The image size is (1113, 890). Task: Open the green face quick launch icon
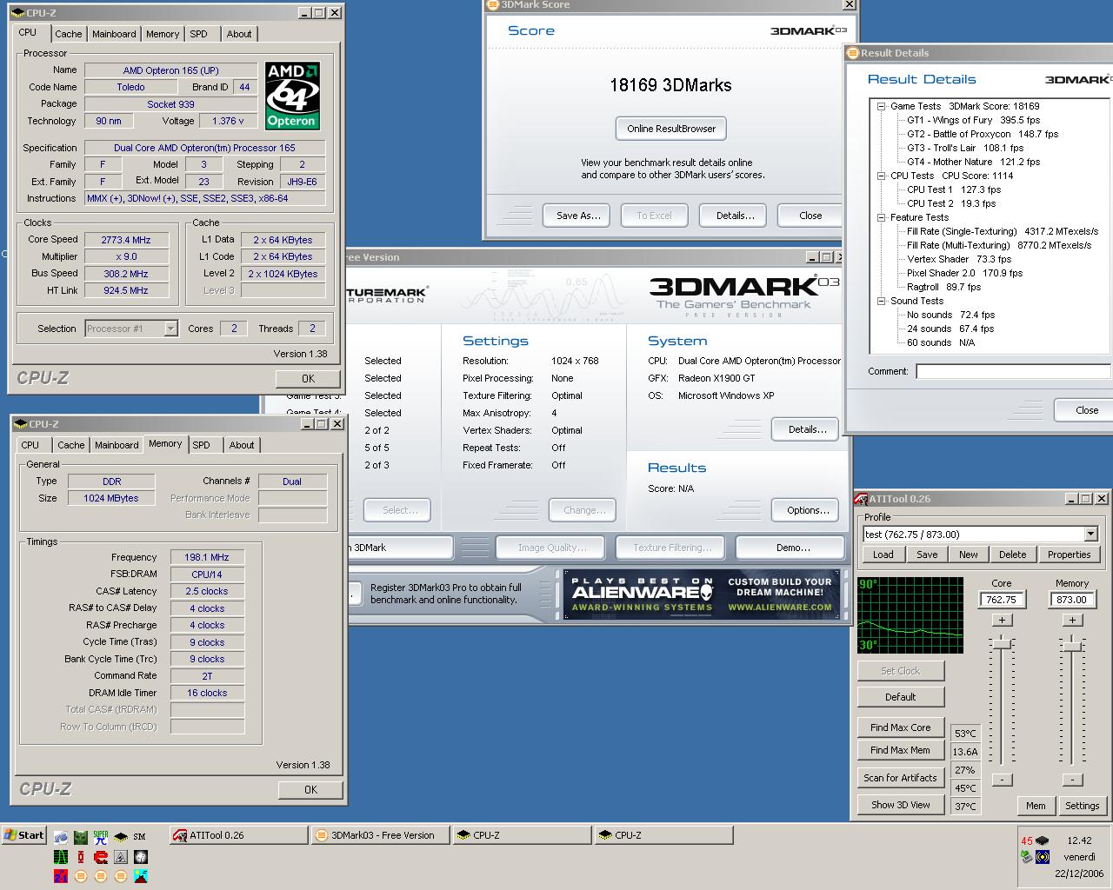[x=81, y=838]
